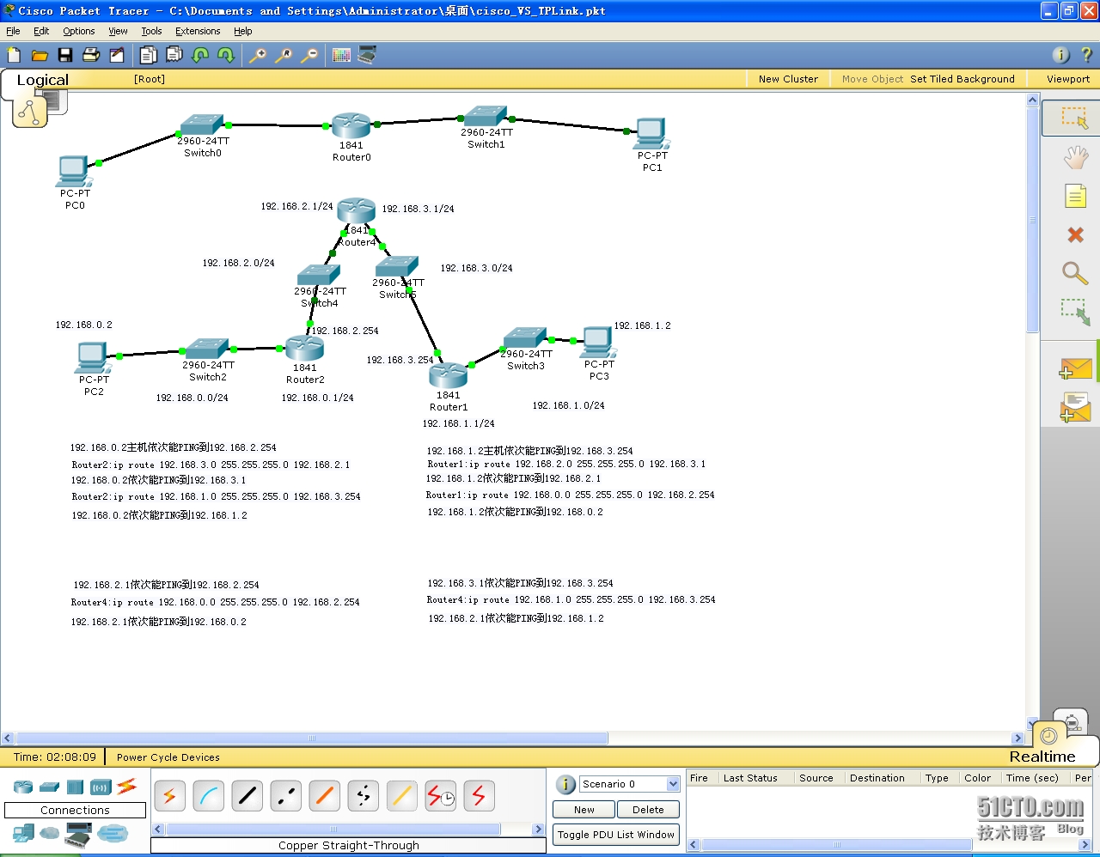Open the File menu
Image resolution: width=1100 pixels, height=857 pixels.
[x=13, y=31]
